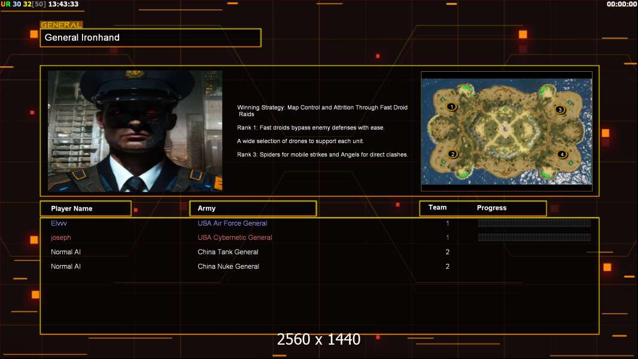Screen dimensions: 638x359
Task: Select player Elvvv in the list
Action: (x=59, y=223)
